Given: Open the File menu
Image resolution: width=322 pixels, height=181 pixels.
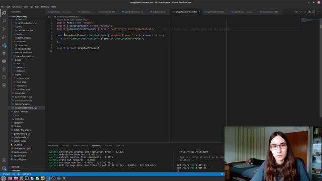Looking at the screenshot, I should pos(3,7).
